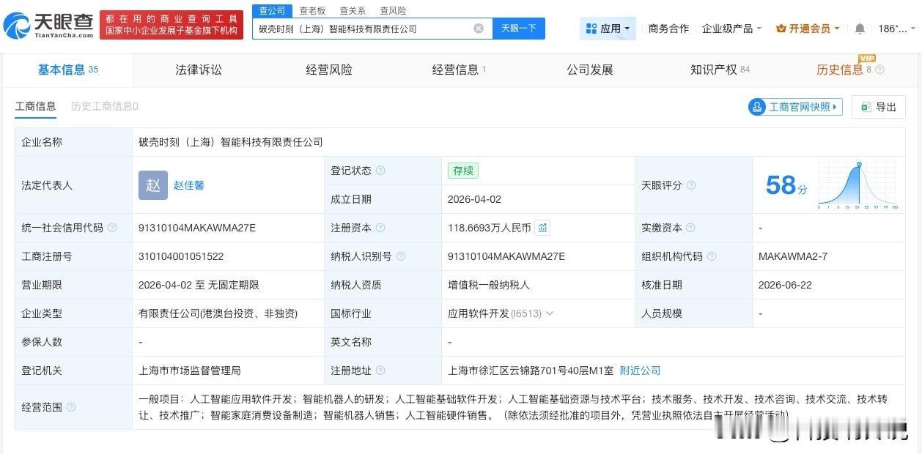Image resolution: width=922 pixels, height=454 pixels.
Task: Select the 查关系 search tab
Action: tap(353, 11)
